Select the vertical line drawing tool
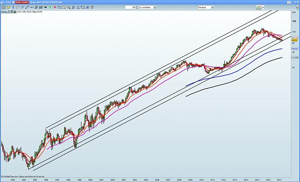 [x=13, y=7]
